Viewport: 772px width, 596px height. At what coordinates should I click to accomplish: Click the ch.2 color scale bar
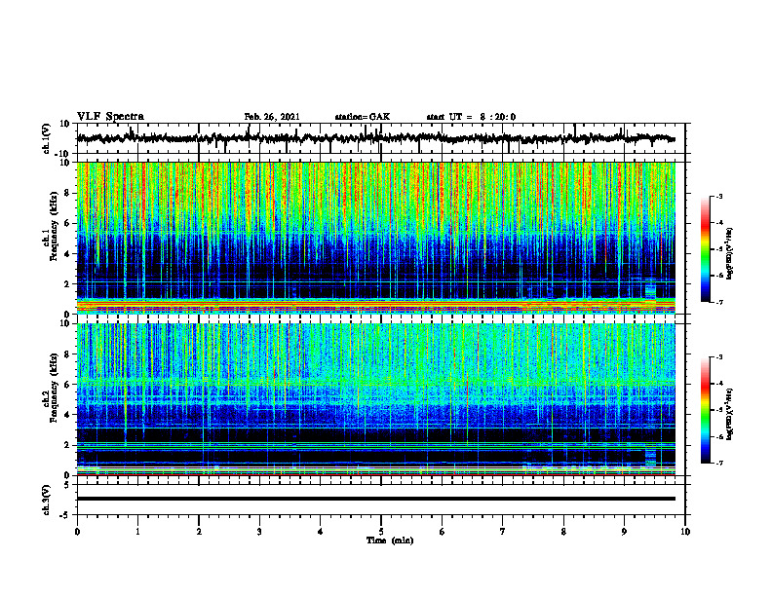click(706, 410)
